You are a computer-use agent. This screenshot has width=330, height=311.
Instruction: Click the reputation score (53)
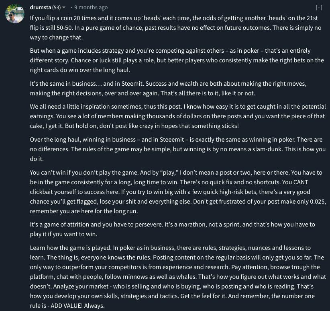point(56,7)
